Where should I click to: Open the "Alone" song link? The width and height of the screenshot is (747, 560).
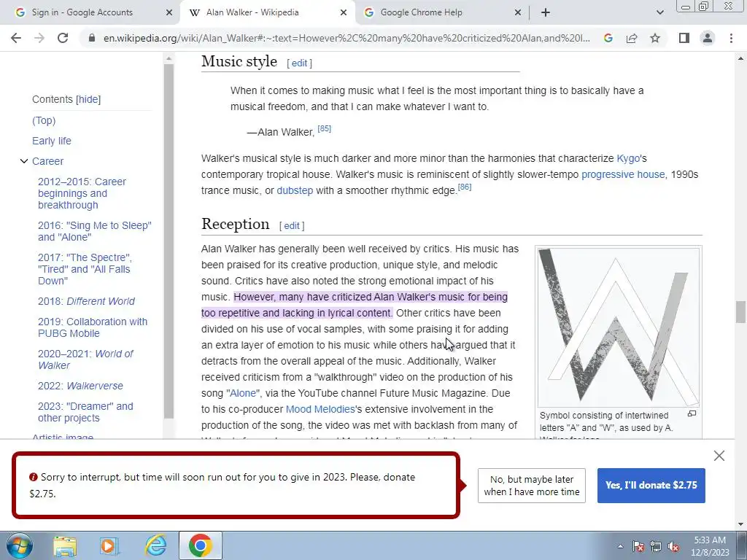244,393
